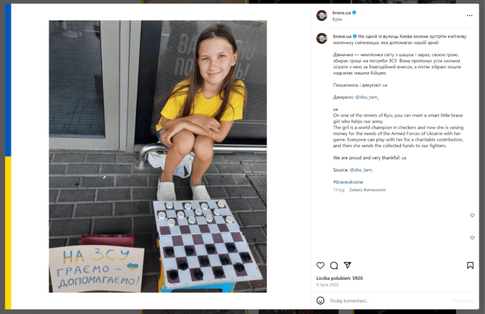Like the post with the heart icon
This screenshot has height=314, width=485.
pos(320,265)
